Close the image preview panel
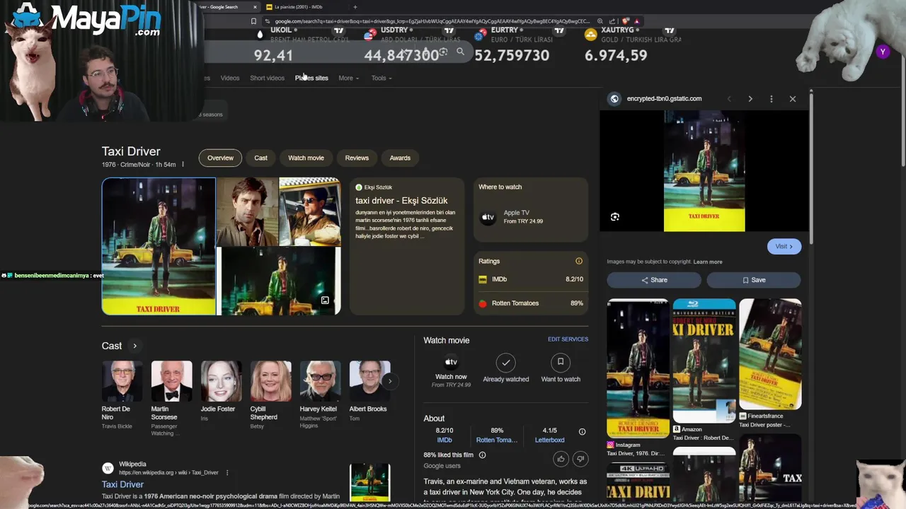Screen dimensions: 906x509 (793, 99)
